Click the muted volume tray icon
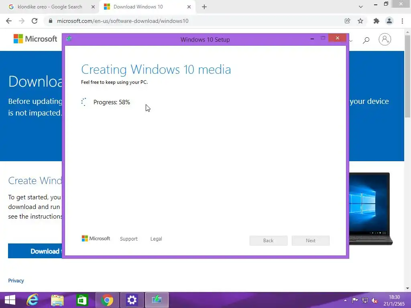411x308 pixels. click(374, 300)
